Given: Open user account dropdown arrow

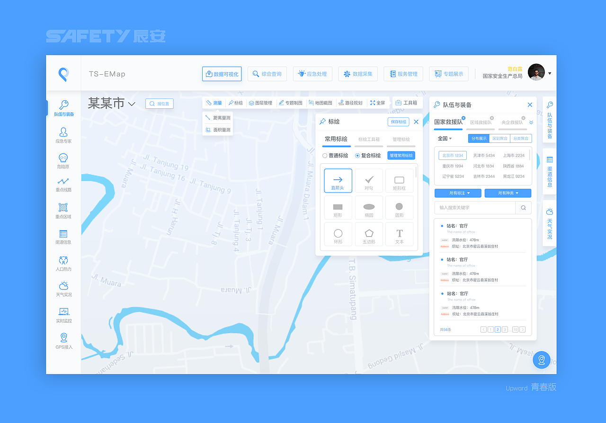Looking at the screenshot, I should [x=550, y=73].
